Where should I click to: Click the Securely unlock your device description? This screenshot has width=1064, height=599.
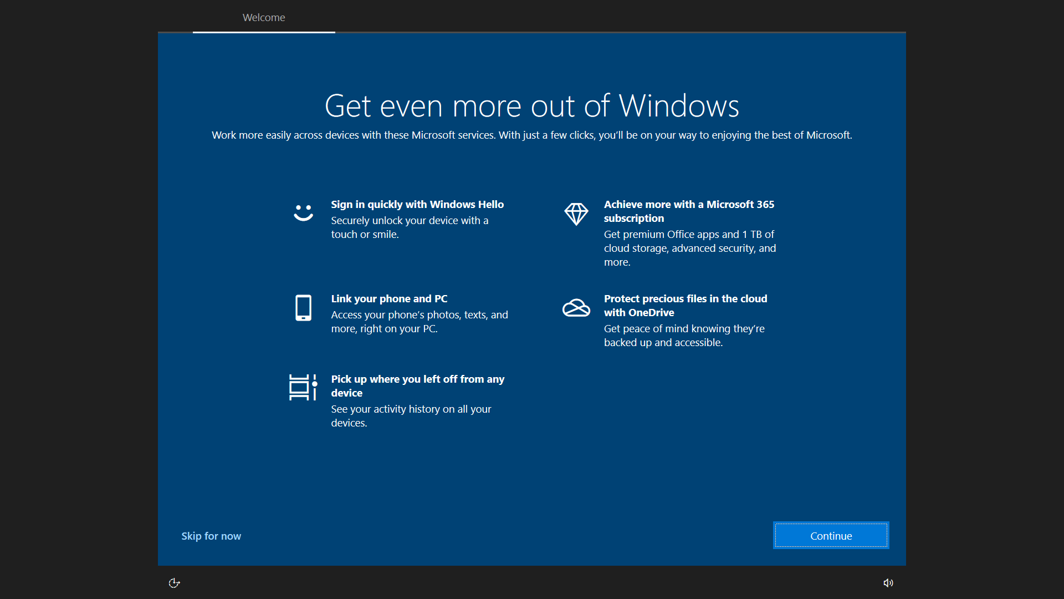410,227
